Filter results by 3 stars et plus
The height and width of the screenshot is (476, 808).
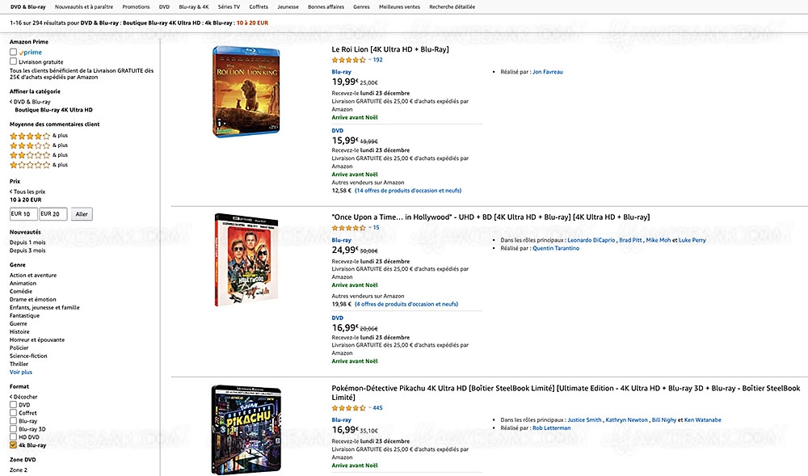[32, 145]
